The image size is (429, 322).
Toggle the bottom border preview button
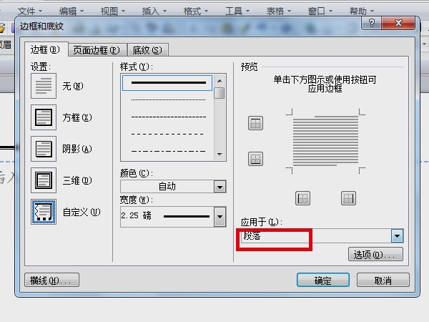point(255,159)
